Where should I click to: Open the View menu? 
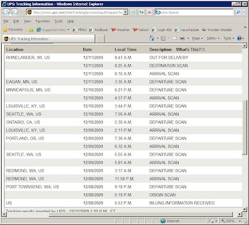click(x=27, y=21)
